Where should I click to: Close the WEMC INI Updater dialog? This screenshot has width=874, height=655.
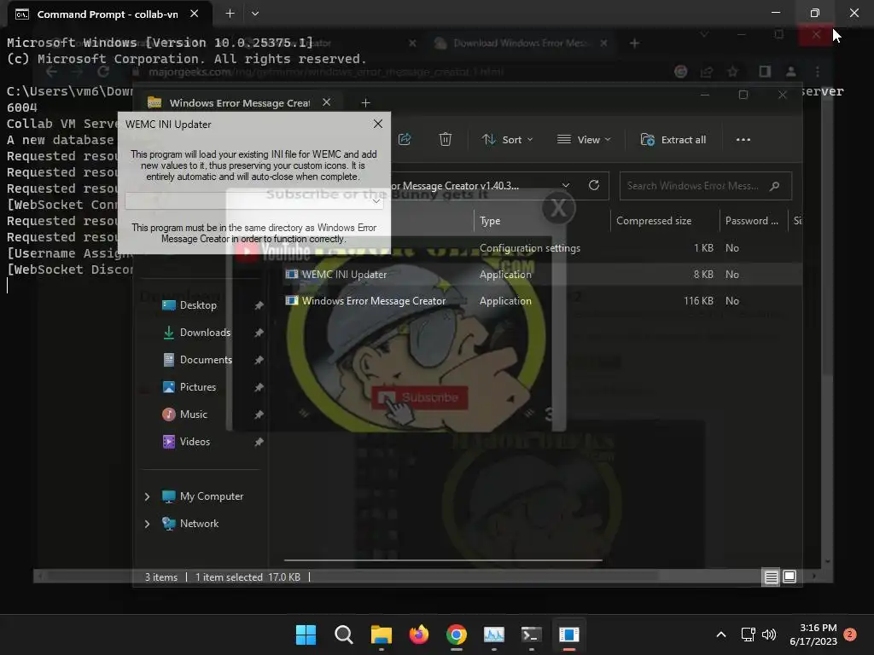[378, 124]
